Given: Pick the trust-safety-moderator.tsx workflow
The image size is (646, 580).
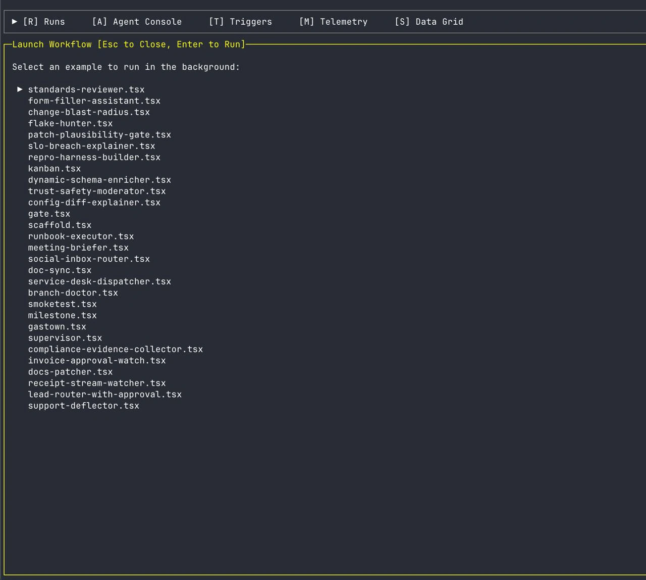Looking at the screenshot, I should 97,191.
